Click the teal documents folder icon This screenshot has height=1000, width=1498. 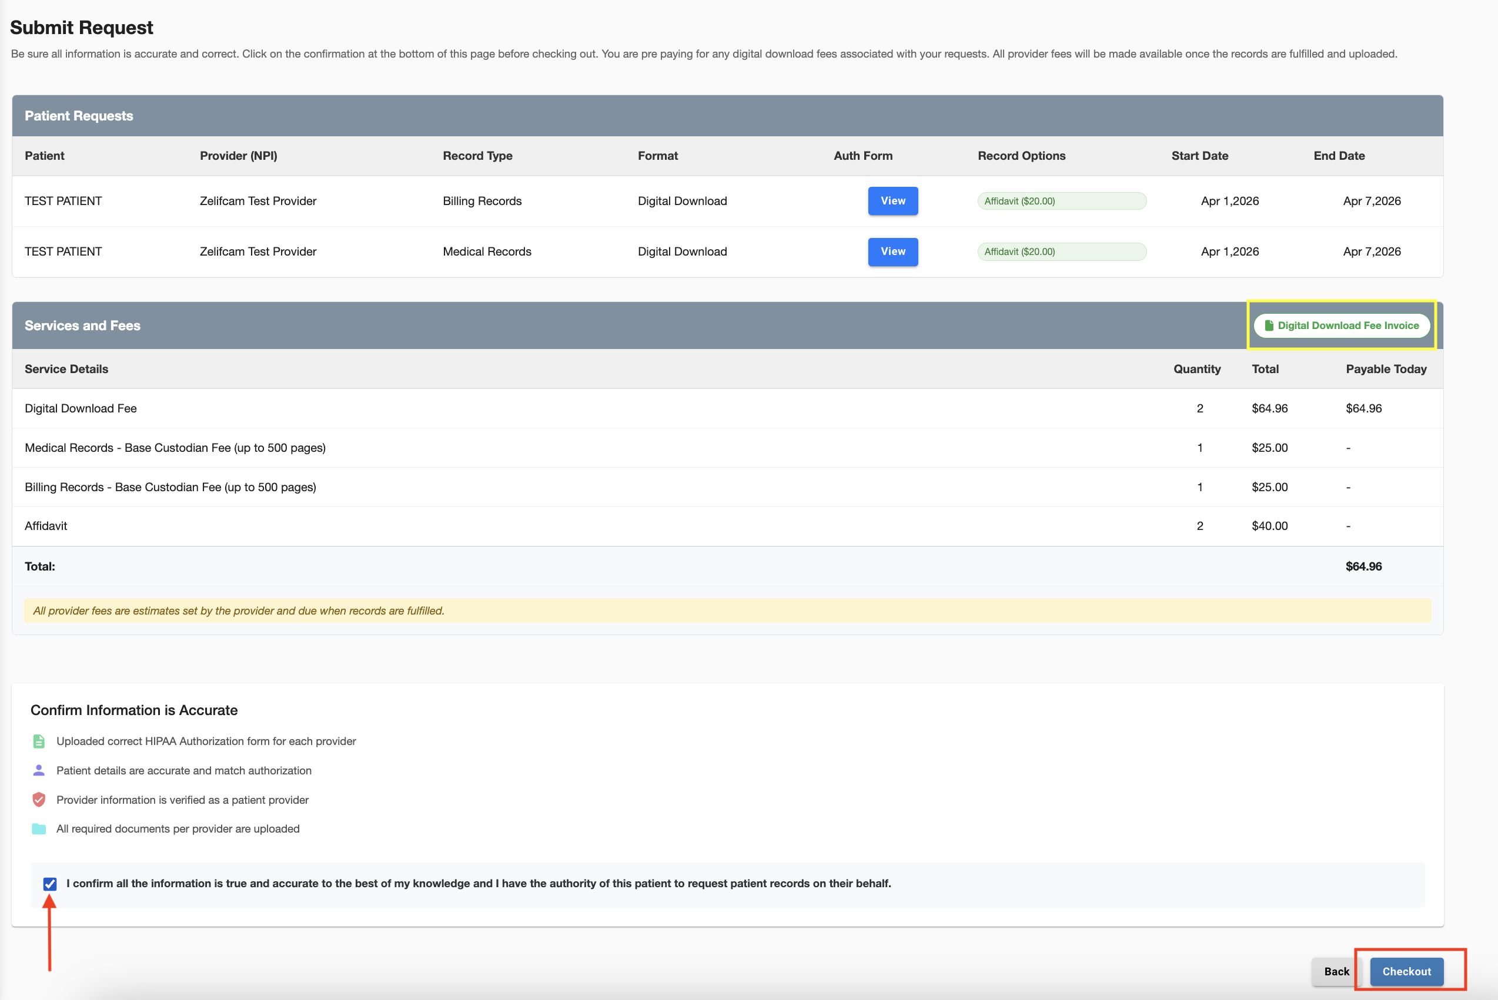point(38,829)
